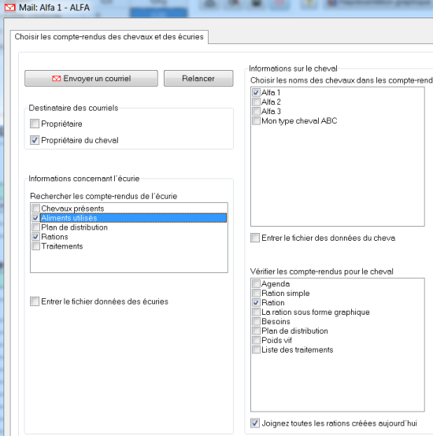Screen dimensions: 433x436
Task: Click Envoyer un courriel button
Action: [x=91, y=79]
